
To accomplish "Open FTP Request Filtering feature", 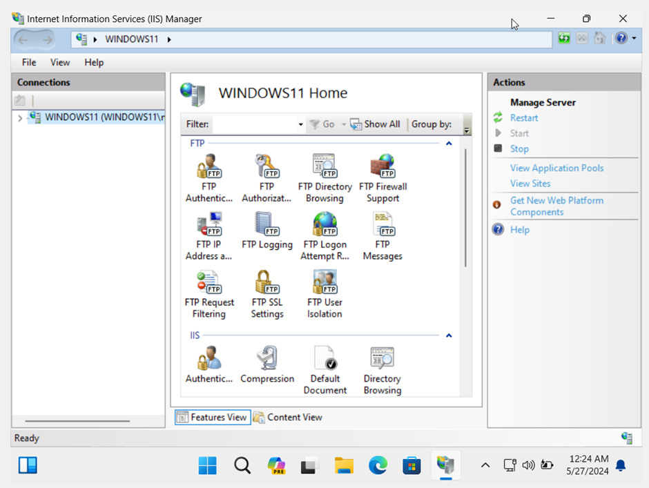I will [x=209, y=294].
